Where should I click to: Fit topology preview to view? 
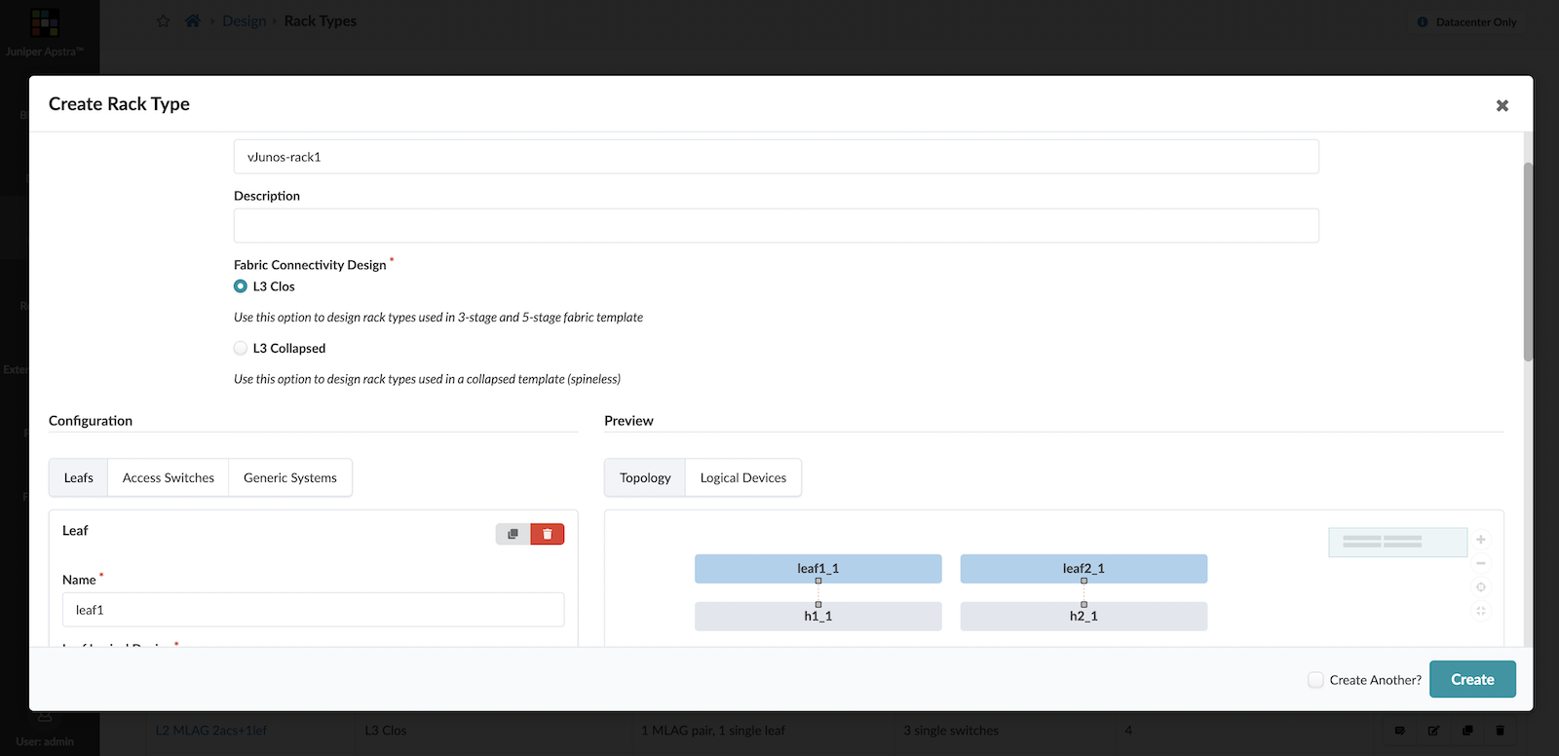tap(1480, 611)
